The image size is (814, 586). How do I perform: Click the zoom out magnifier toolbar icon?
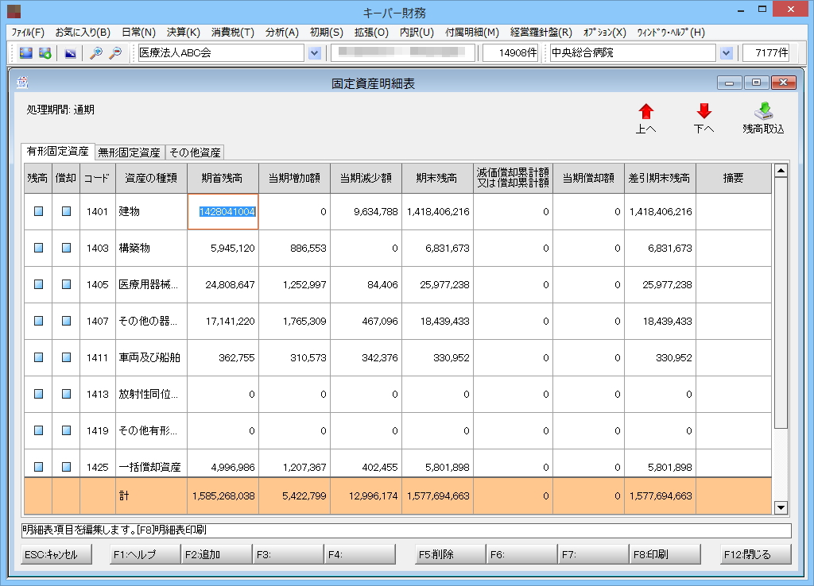pos(116,53)
